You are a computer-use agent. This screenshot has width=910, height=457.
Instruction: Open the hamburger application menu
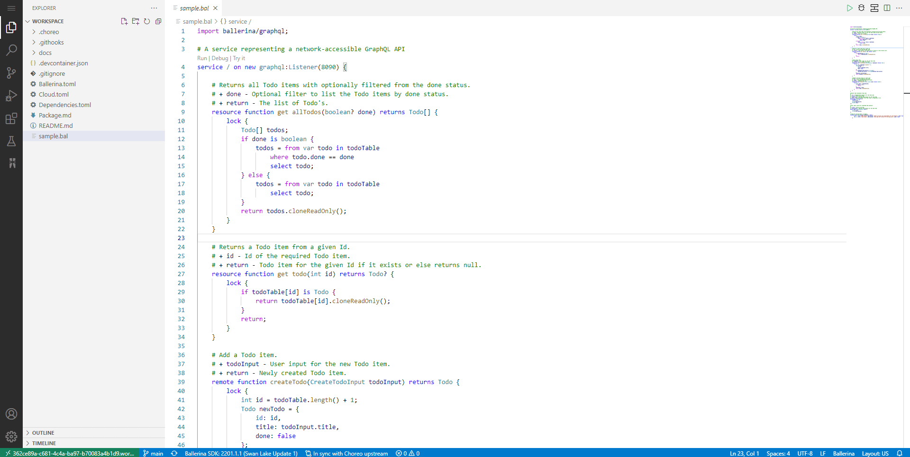11,8
